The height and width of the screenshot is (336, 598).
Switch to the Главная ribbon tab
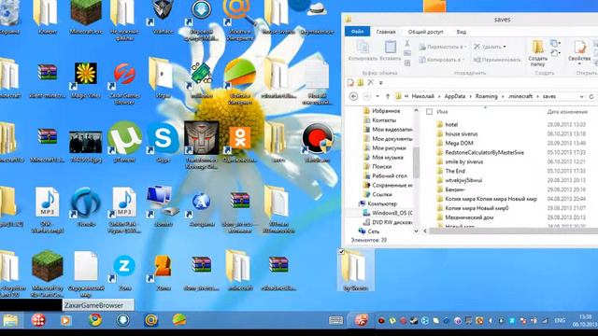[386, 32]
